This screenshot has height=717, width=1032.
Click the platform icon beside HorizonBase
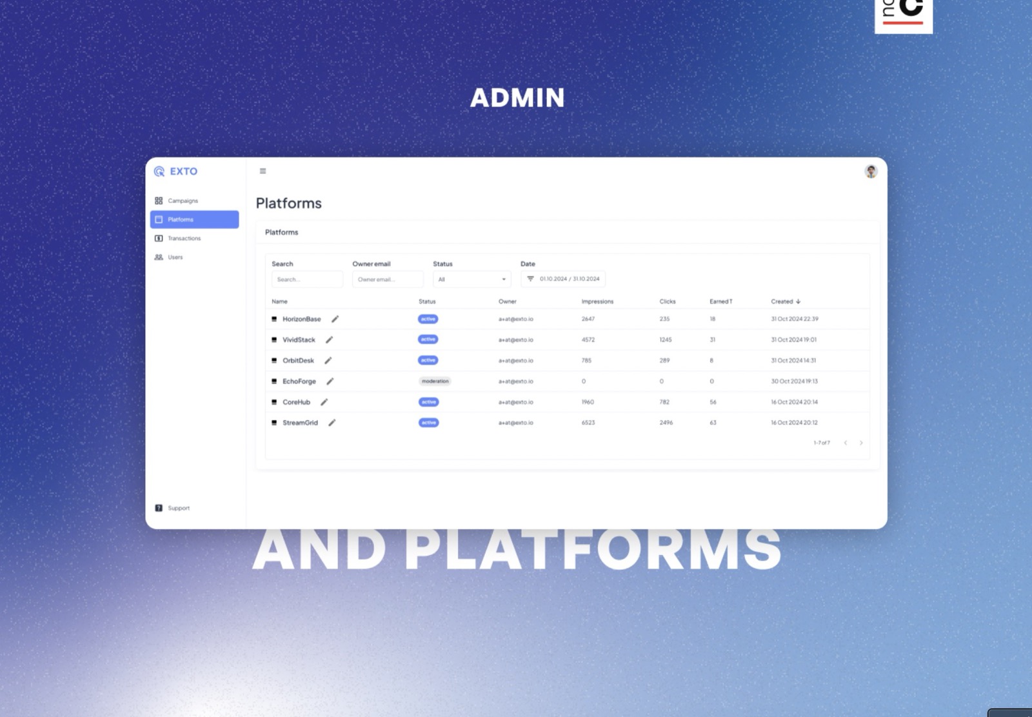coord(274,319)
